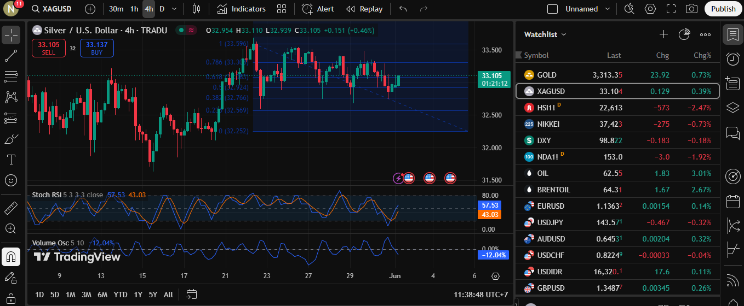Open the Alerts panel clock icon in right sidebar
Screen dimensions: 744x306
coord(732,59)
